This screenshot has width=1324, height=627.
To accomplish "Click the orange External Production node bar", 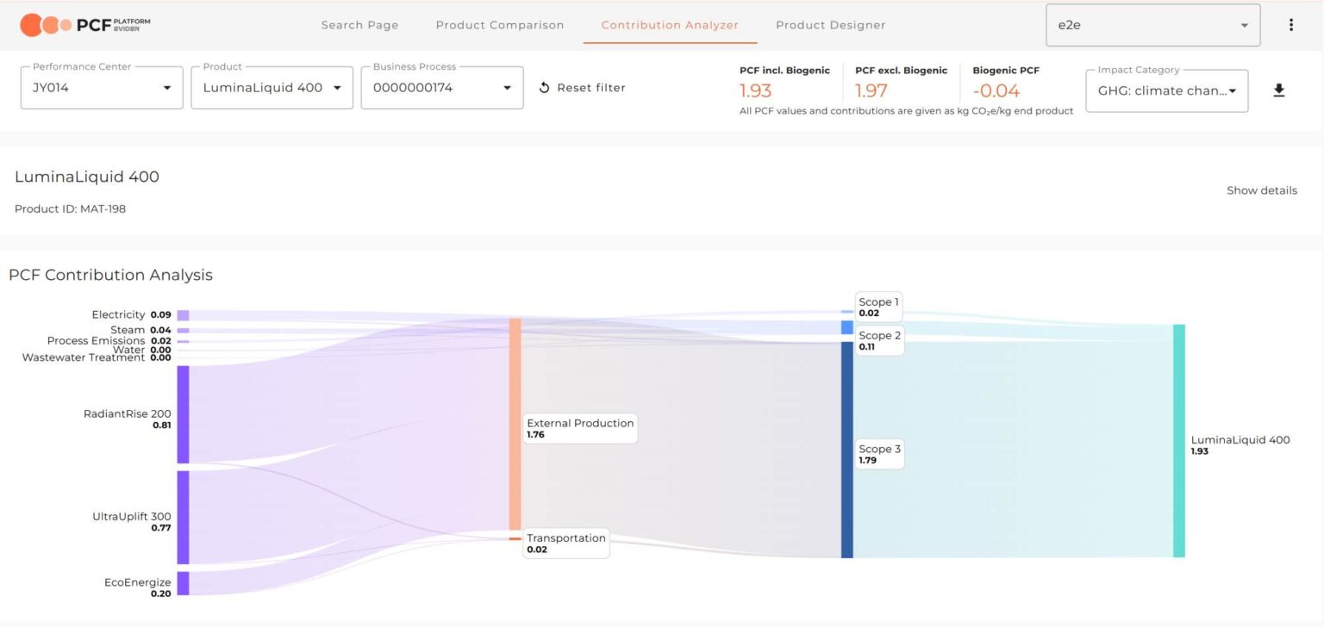I will click(515, 424).
